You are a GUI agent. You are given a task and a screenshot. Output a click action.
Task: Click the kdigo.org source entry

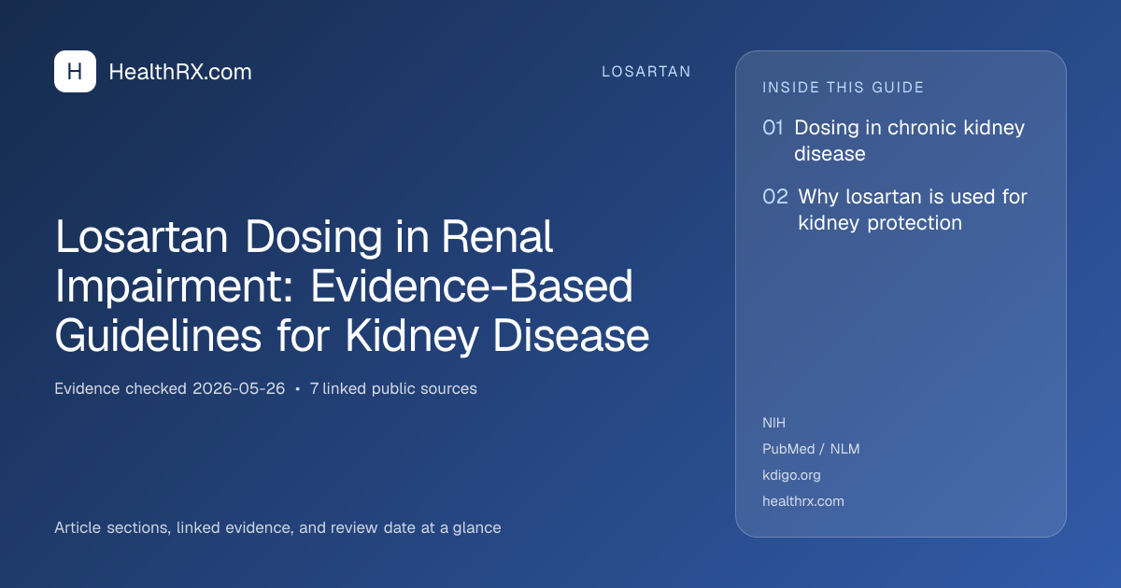[x=791, y=475]
